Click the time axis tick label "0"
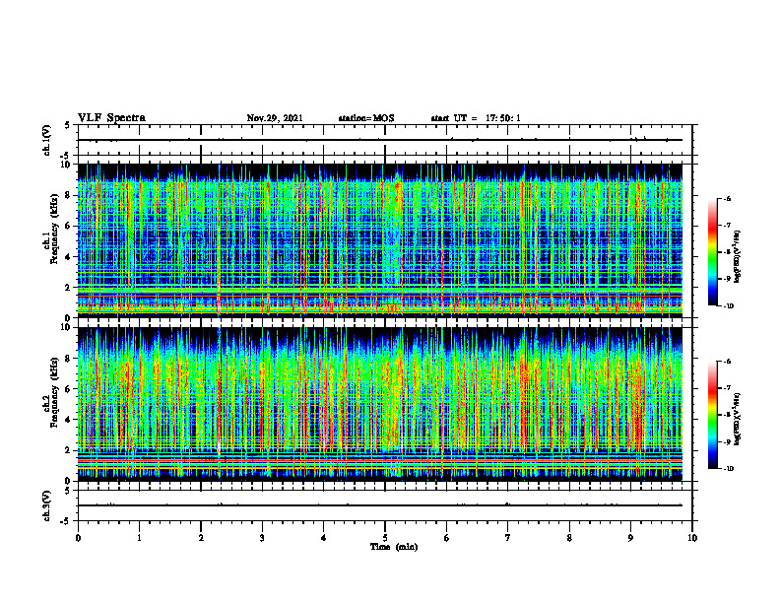 coord(78,538)
